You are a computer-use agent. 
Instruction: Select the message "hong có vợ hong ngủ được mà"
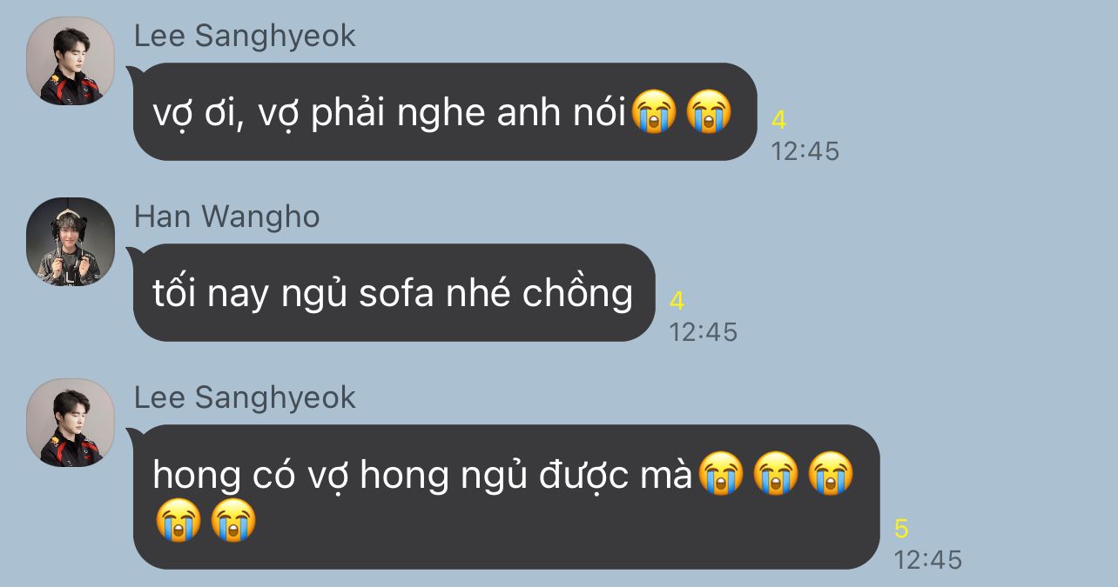click(x=506, y=497)
